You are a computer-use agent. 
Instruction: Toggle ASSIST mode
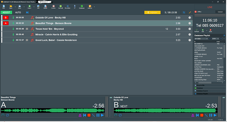tap(6, 12)
